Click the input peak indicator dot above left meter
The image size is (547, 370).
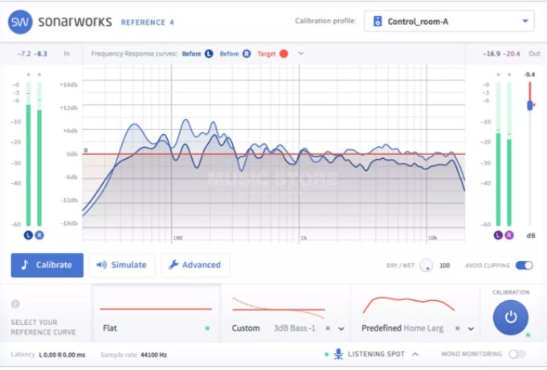coord(28,75)
